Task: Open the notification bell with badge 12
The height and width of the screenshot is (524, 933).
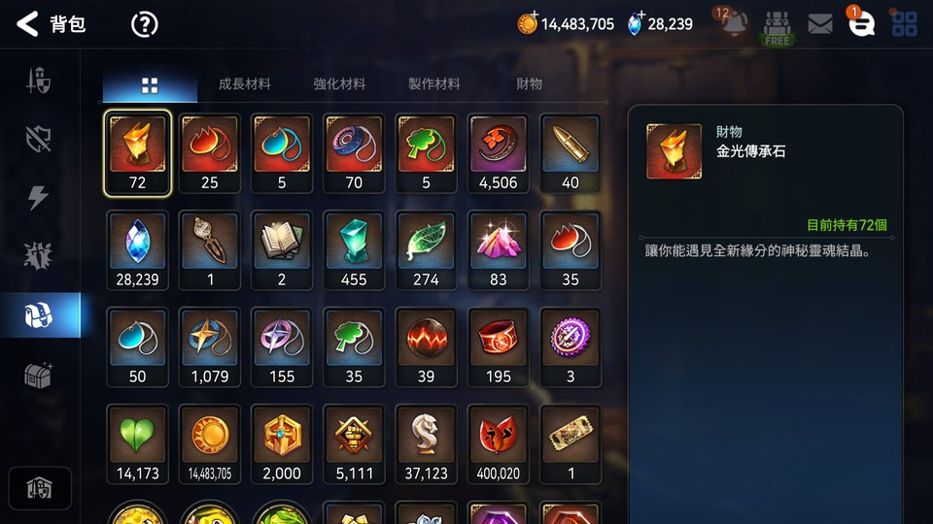Action: coord(733,22)
